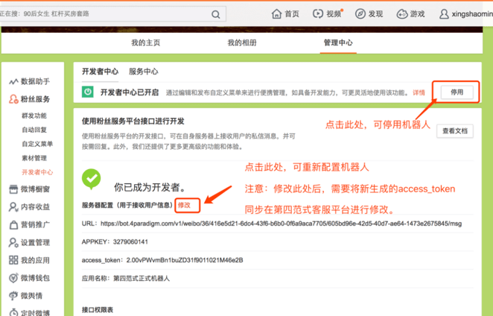
Task: Select the 开发者中心 tab
Action: coord(101,72)
